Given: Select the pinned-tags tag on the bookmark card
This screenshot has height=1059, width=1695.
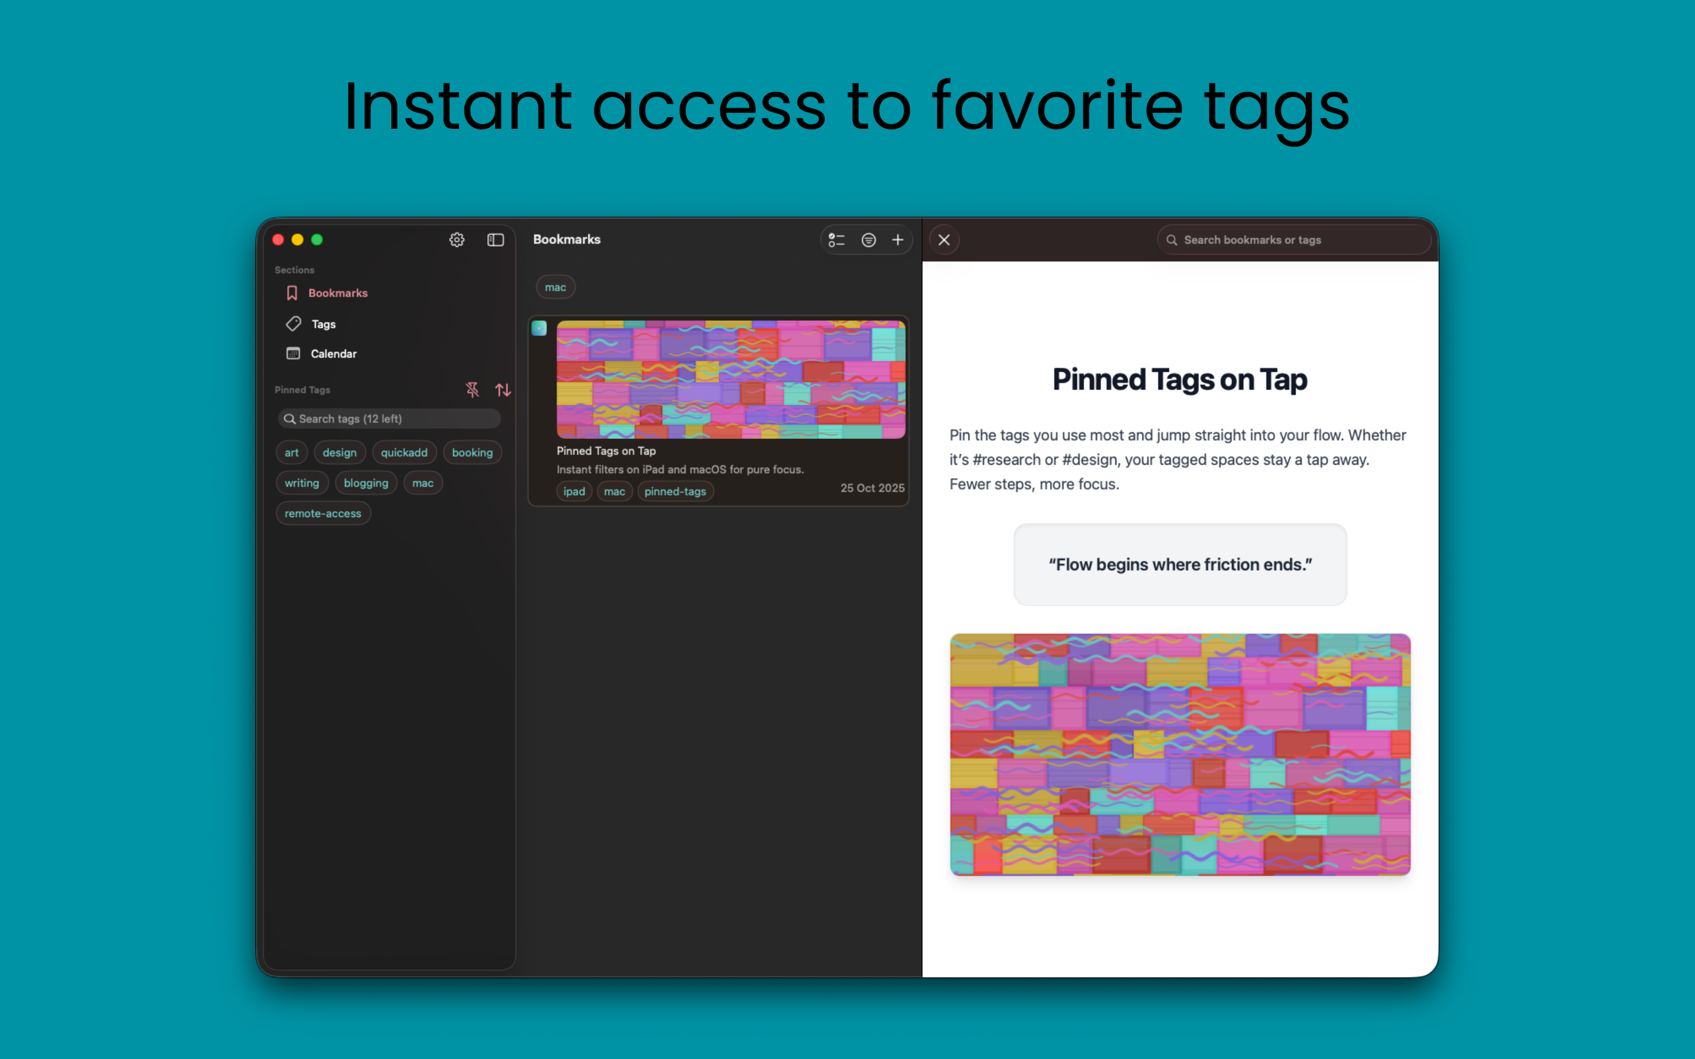Looking at the screenshot, I should click(x=674, y=491).
